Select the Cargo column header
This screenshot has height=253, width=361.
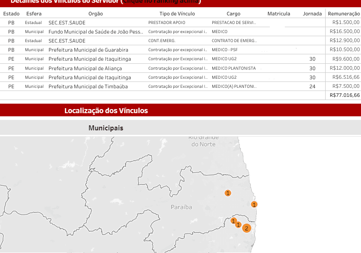click(234, 14)
